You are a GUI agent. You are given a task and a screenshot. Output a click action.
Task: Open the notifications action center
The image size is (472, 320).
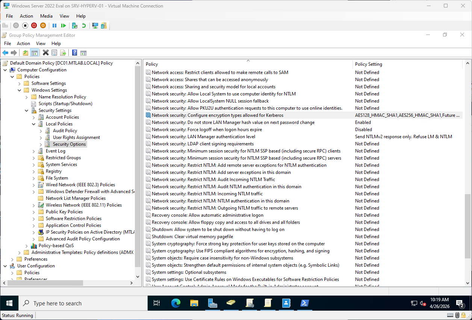[x=460, y=303]
